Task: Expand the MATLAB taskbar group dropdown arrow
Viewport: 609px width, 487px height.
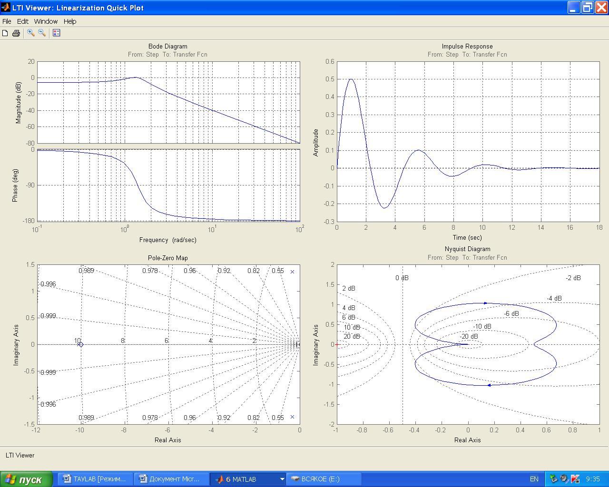Action: click(282, 479)
